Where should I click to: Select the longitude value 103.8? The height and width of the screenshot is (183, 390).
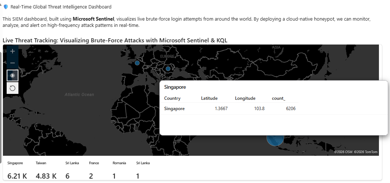click(x=259, y=109)
